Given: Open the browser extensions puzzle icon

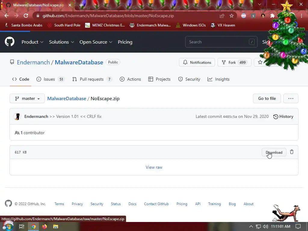Looking at the screenshot, I should (x=273, y=16).
